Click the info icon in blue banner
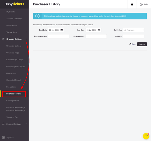This screenshot has height=141, width=151. (37, 16)
